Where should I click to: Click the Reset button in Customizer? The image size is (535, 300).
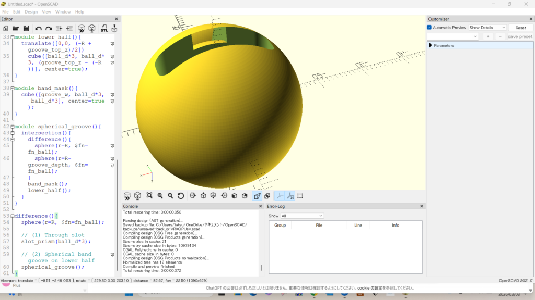pos(520,28)
